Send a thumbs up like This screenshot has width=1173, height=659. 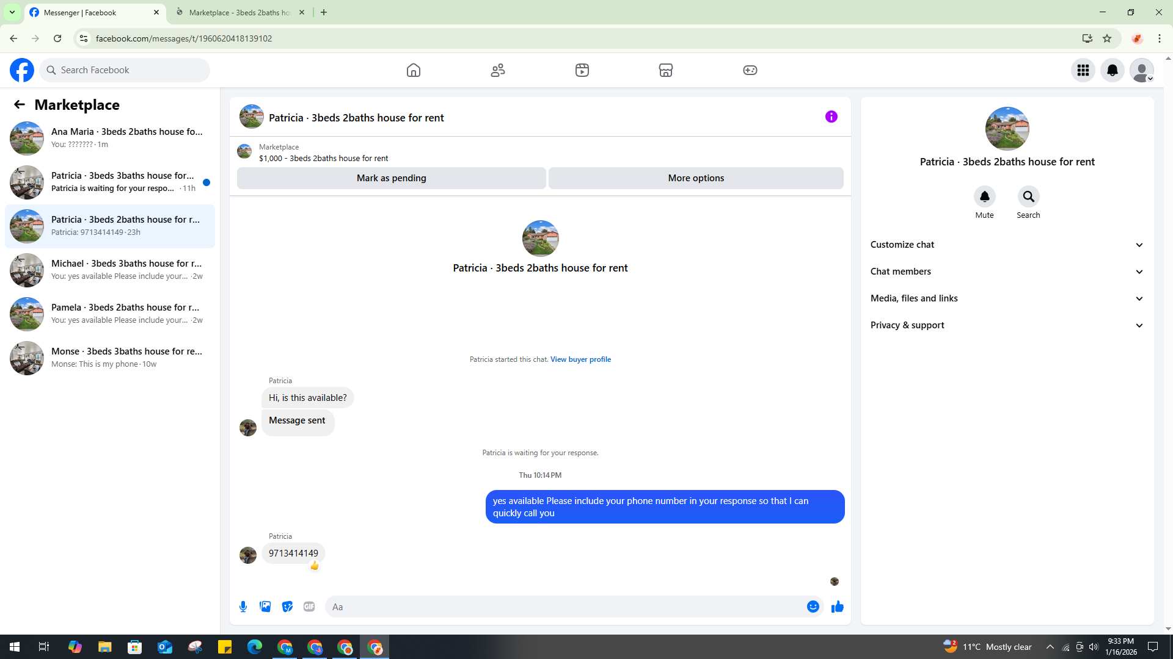(837, 607)
